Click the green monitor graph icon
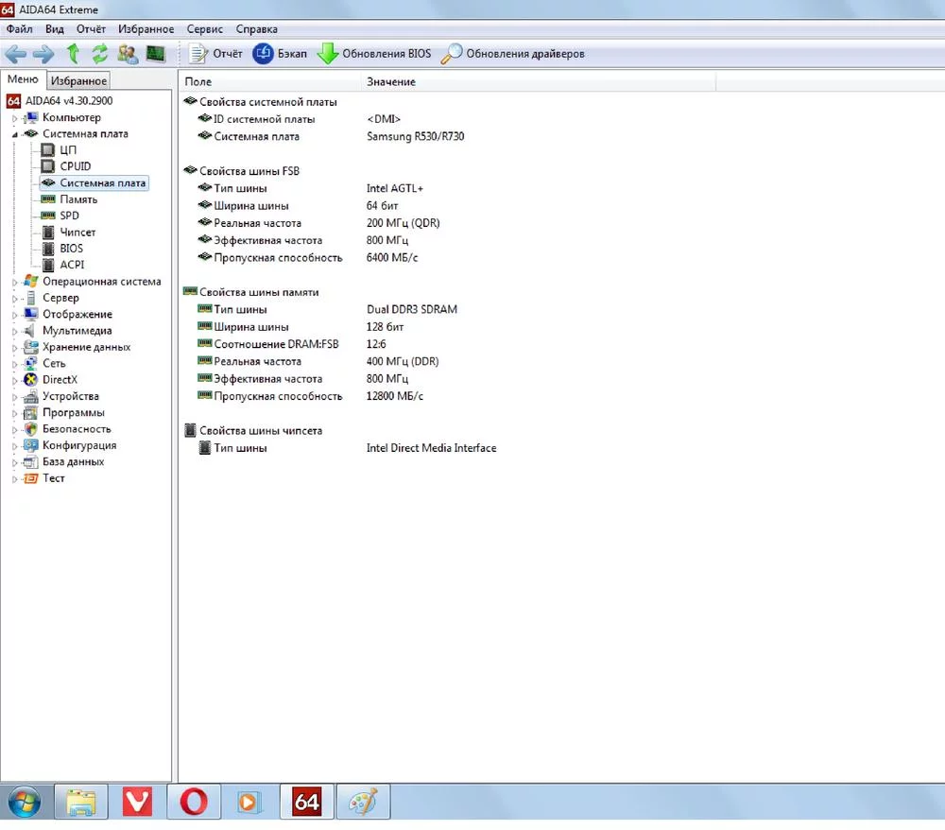Image resolution: width=945 pixels, height=830 pixels. (155, 54)
